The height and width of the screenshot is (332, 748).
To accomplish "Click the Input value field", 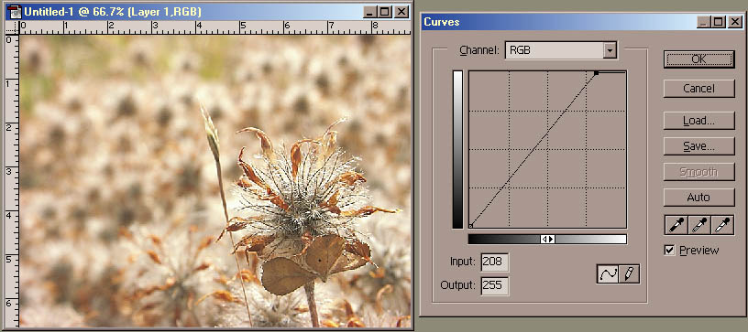I will 495,262.
